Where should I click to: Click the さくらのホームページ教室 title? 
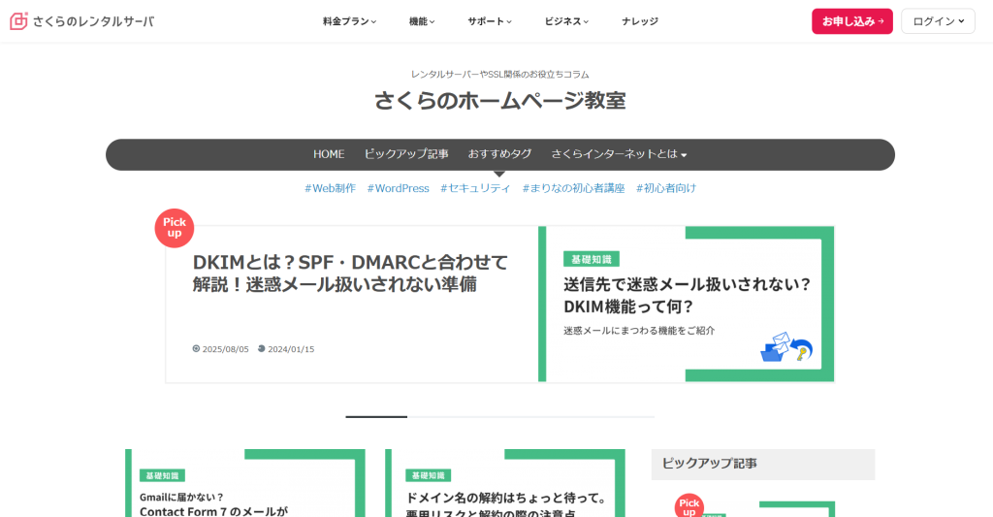pos(499,100)
